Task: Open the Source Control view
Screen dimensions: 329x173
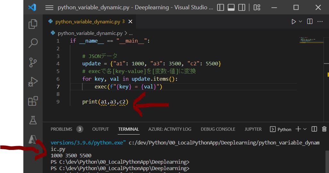Action: coord(33,62)
